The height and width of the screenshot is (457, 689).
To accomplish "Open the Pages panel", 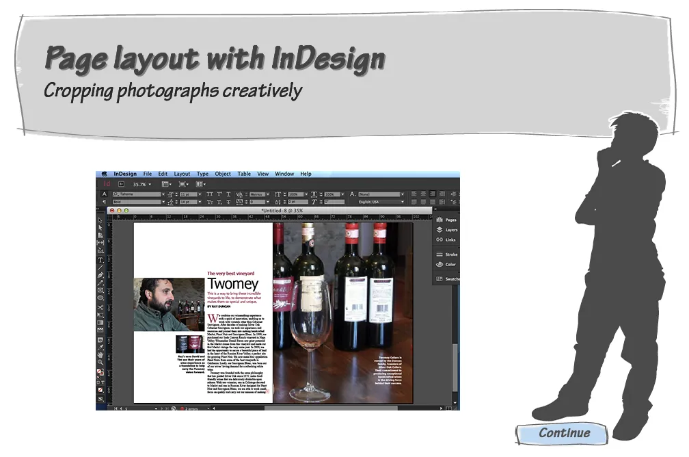I will (x=448, y=220).
